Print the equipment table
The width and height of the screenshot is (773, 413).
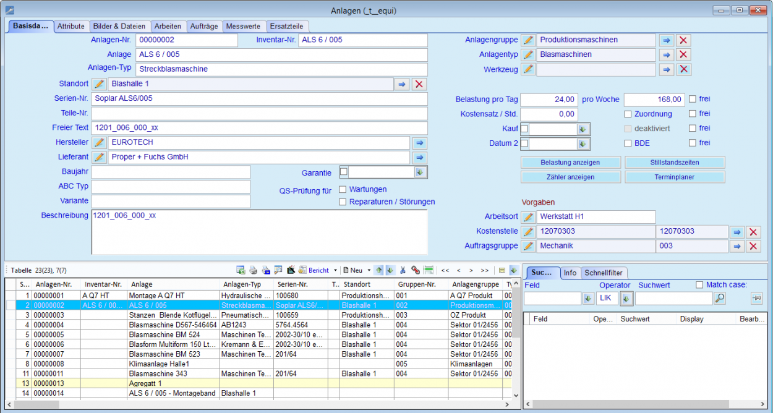click(x=254, y=270)
